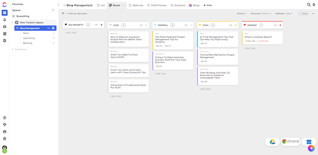
Task: Click Filter by task name field
Action: click(x=78, y=14)
